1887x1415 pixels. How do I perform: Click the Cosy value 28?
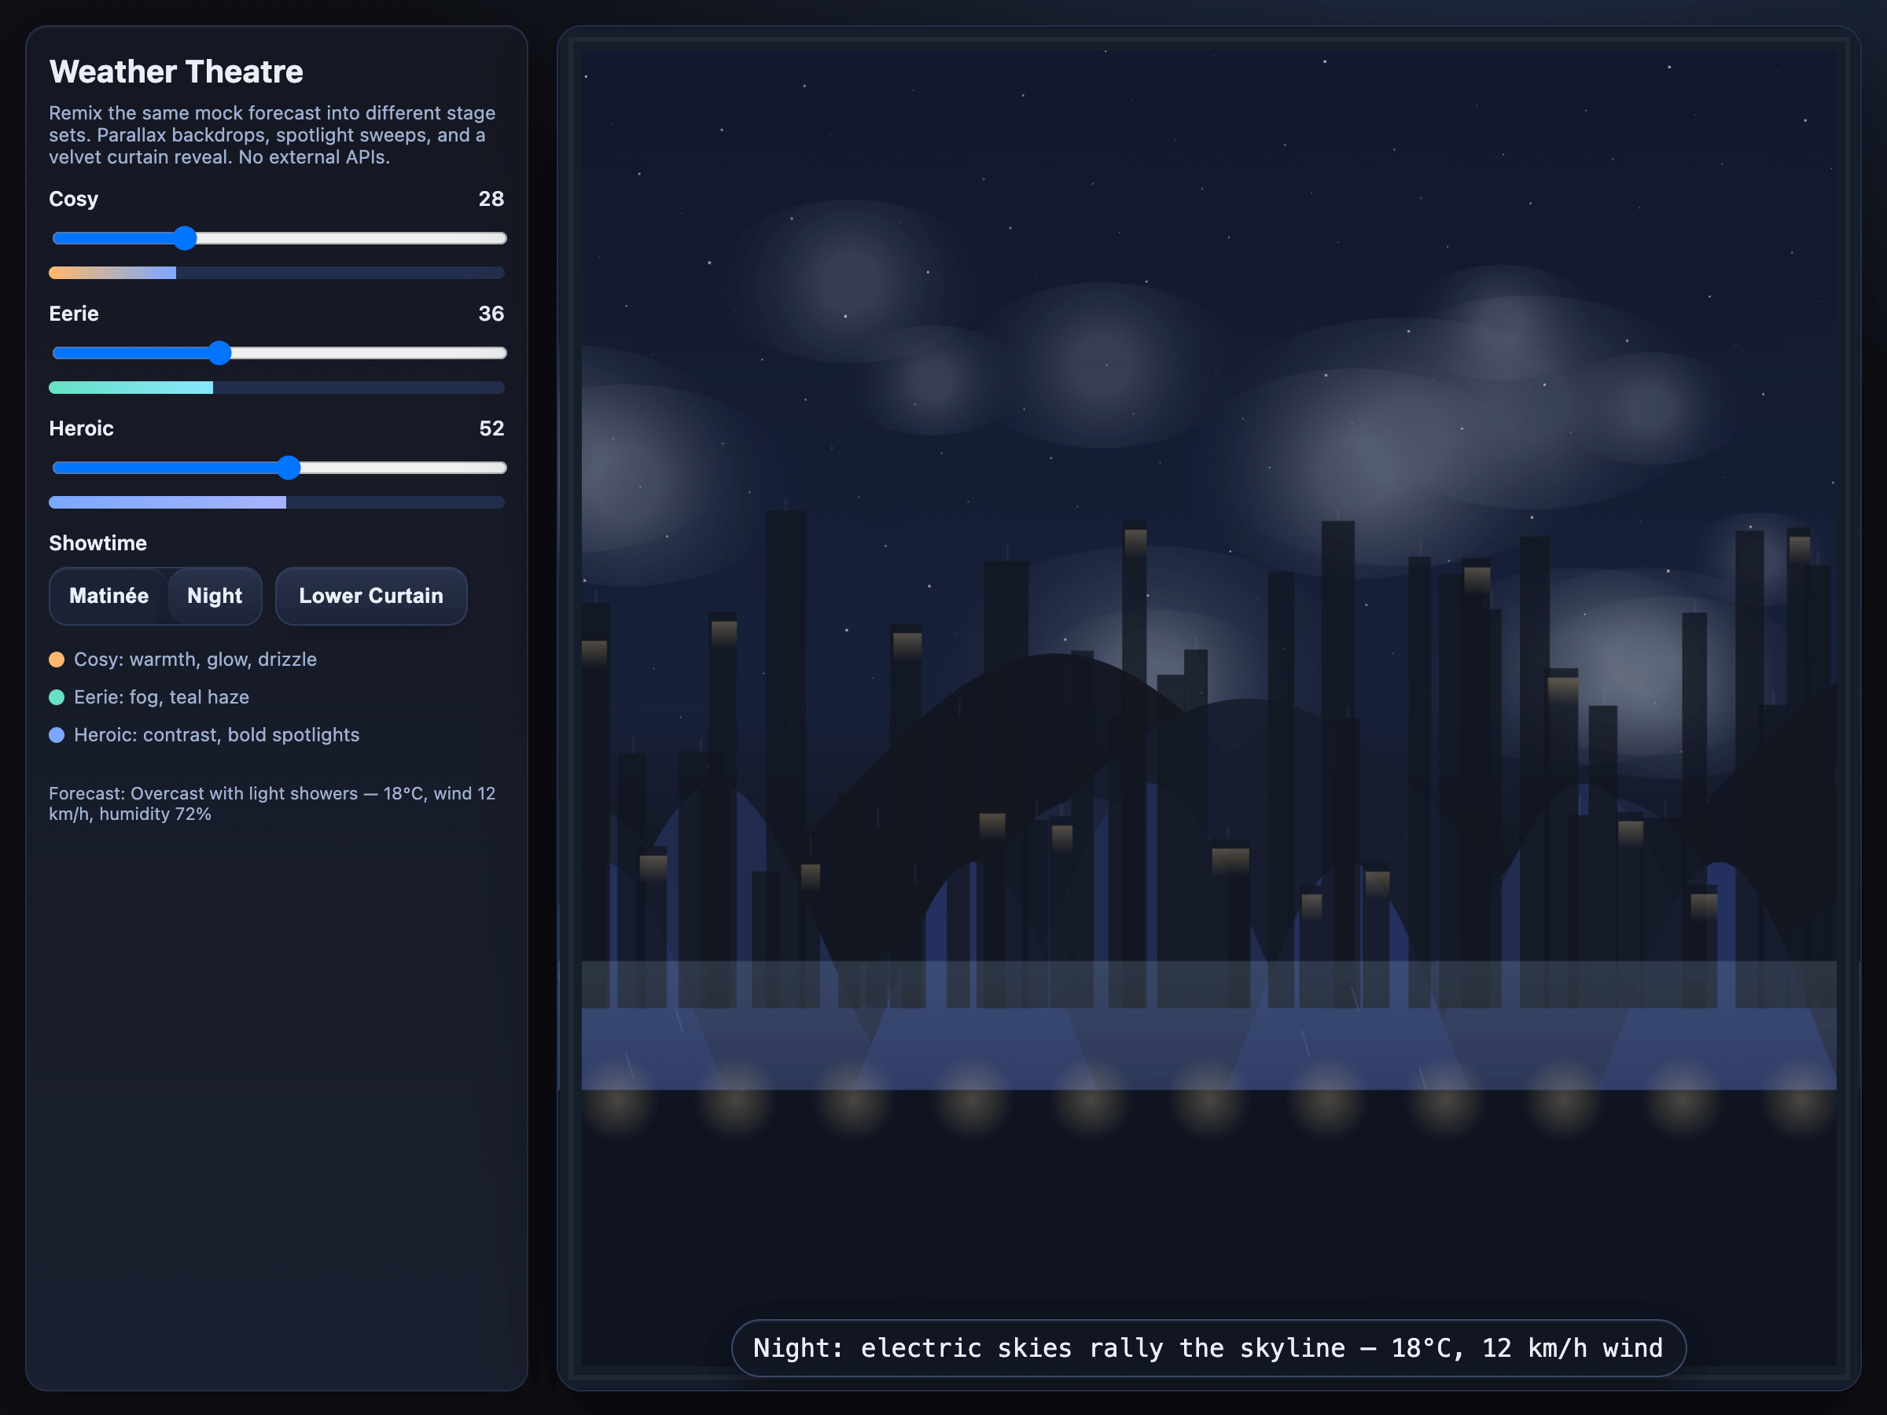click(x=491, y=199)
